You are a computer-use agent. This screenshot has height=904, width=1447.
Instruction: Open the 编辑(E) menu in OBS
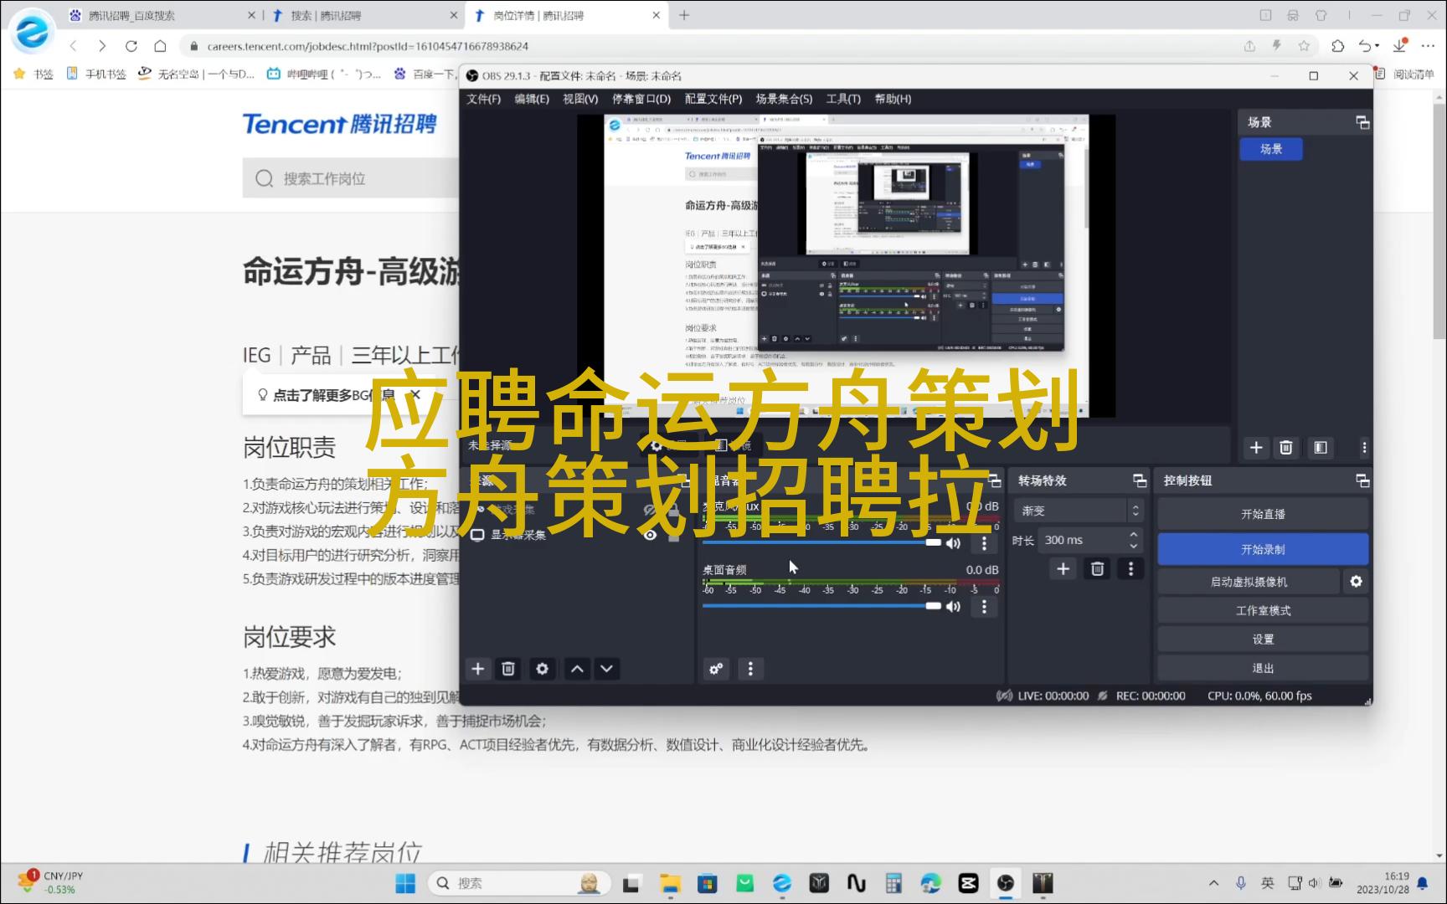[x=532, y=99]
